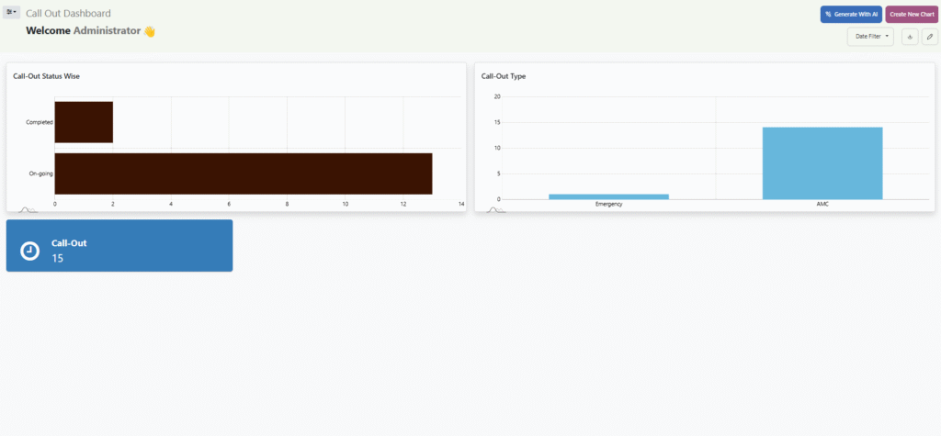Open the dashboard switcher menu icon

click(x=12, y=13)
